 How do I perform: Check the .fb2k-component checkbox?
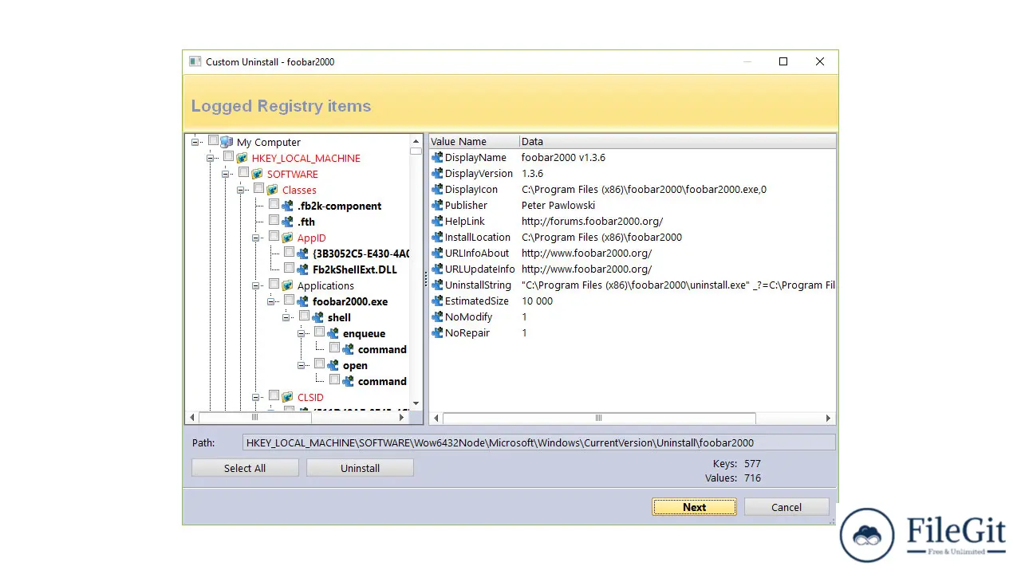coord(274,204)
